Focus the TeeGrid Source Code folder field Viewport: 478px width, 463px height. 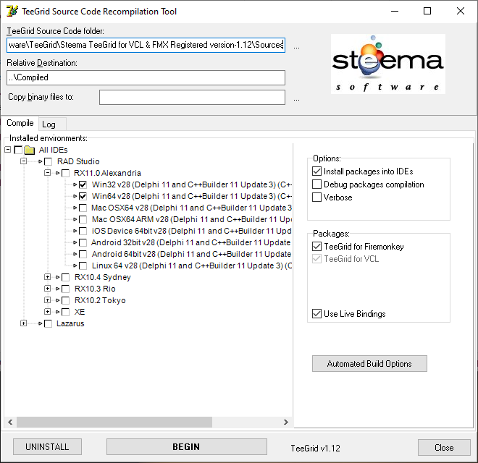146,45
